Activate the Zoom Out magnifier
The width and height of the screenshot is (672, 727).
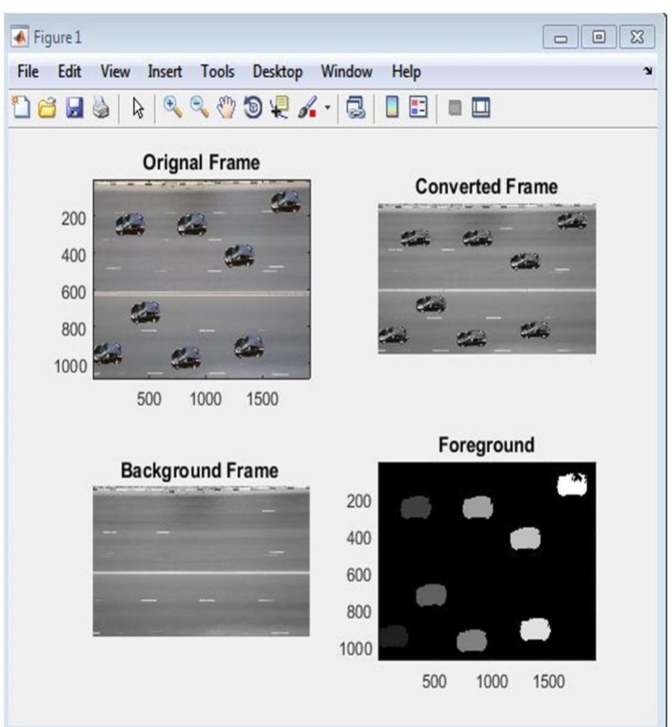tap(199, 107)
